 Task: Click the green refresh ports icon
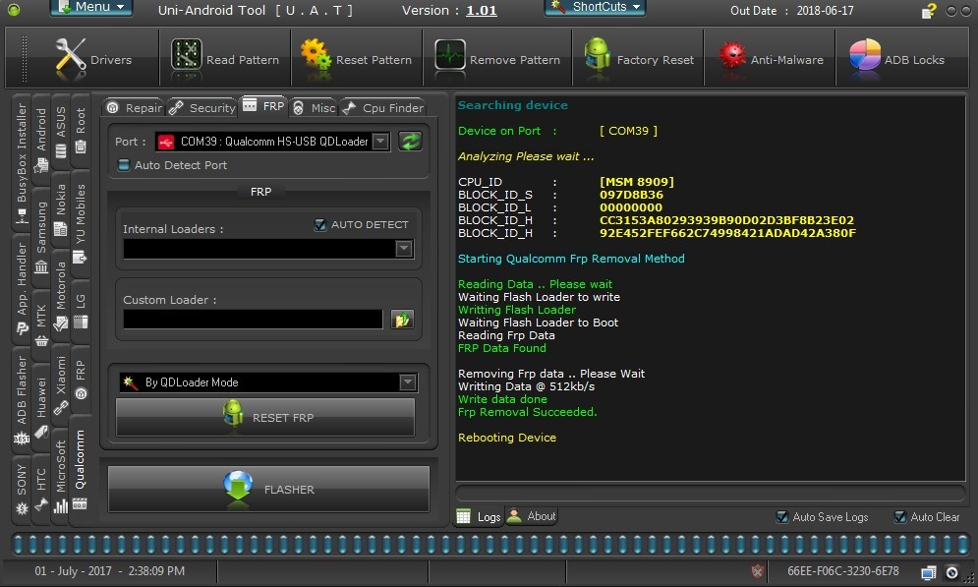coord(410,142)
